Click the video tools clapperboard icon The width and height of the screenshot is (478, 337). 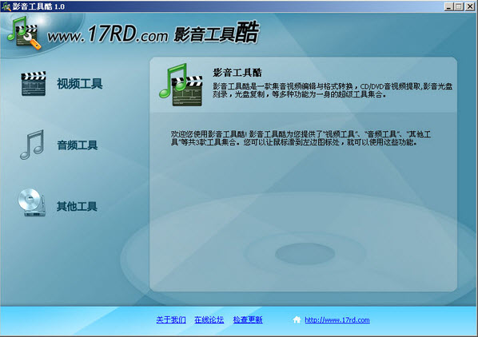pyautogui.click(x=34, y=84)
